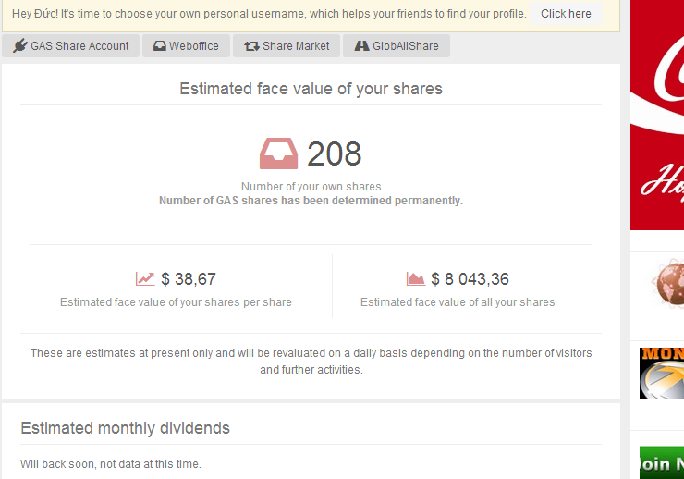
Task: Click the 'Estimated monthly dividends' heading
Action: 125,428
